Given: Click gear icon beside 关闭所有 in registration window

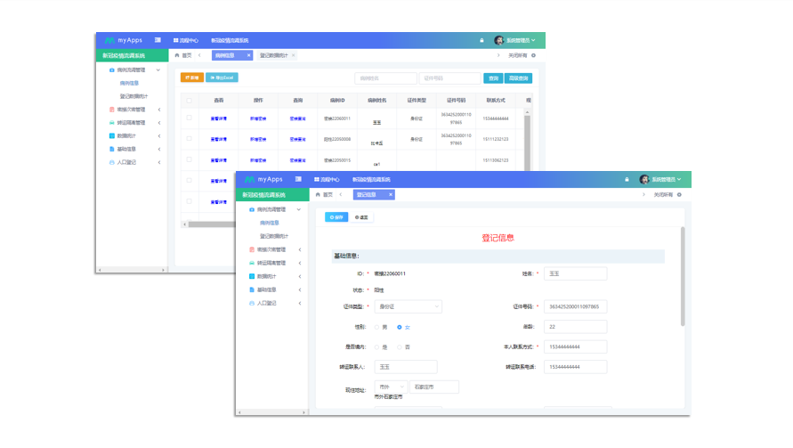Looking at the screenshot, I should (x=679, y=194).
